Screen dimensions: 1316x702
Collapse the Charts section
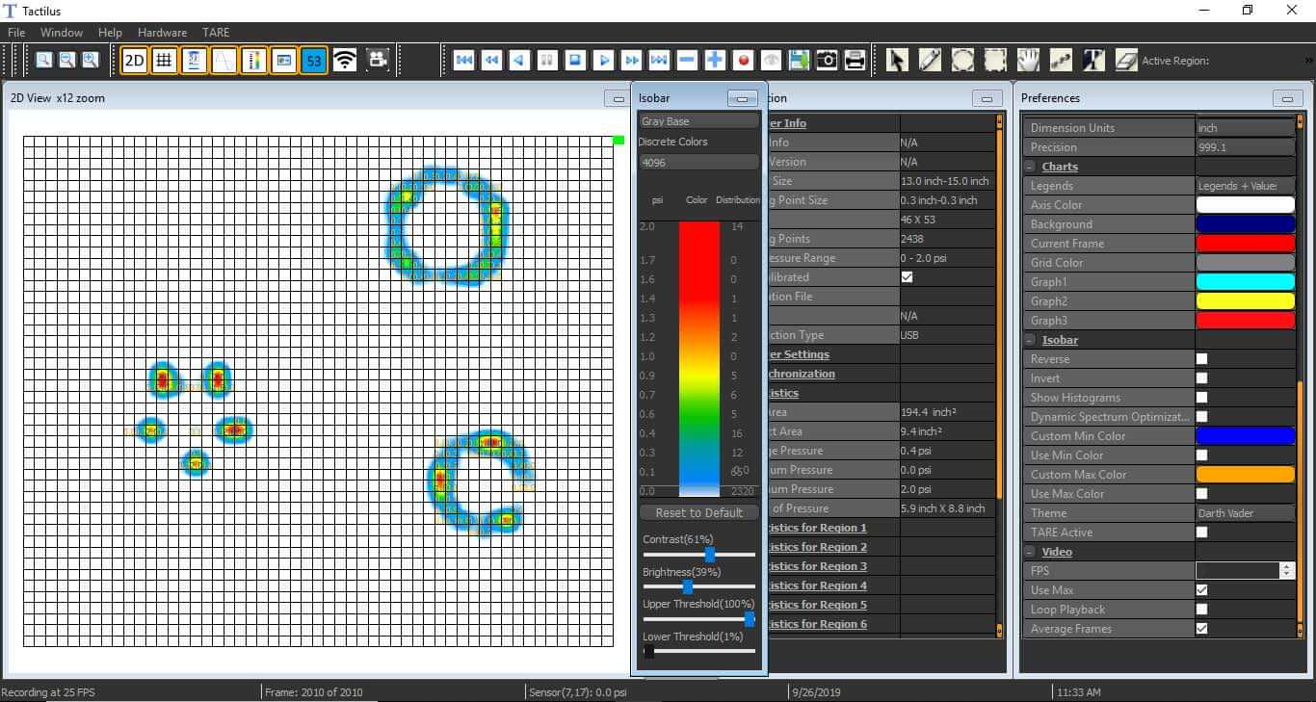click(x=1030, y=167)
